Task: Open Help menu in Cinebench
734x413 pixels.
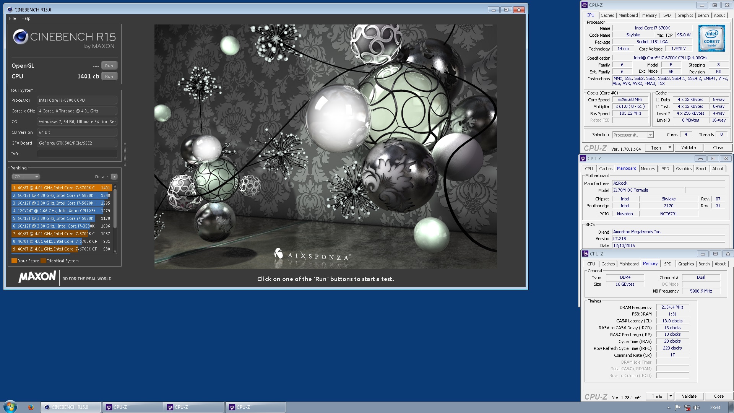Action: pos(26,18)
